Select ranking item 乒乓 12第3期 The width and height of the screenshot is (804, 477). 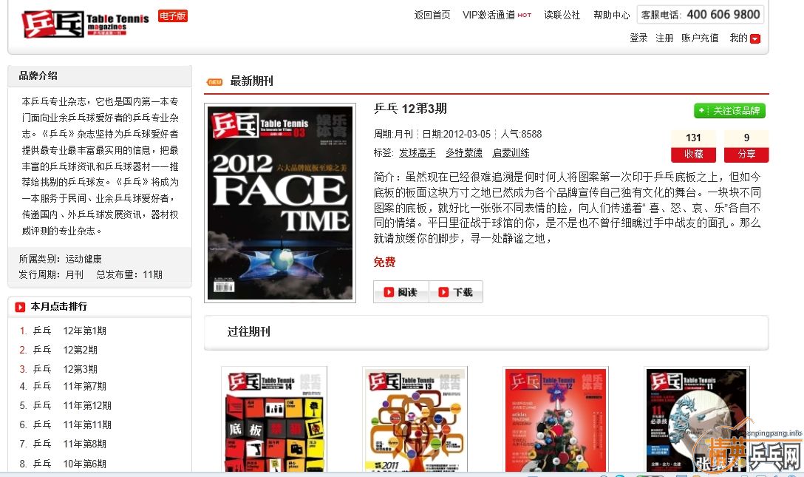tap(65, 369)
